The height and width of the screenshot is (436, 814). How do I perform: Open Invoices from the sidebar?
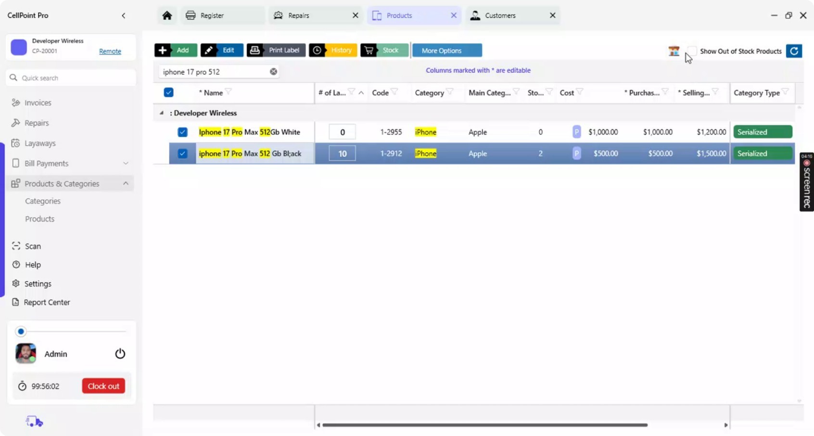(x=38, y=103)
